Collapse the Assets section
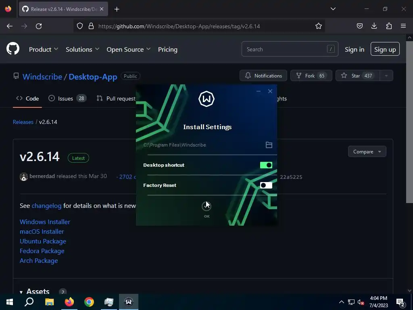This screenshot has height=310, width=413. (35, 291)
